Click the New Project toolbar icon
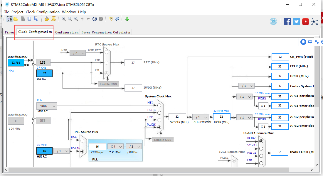 (x=9, y=19)
